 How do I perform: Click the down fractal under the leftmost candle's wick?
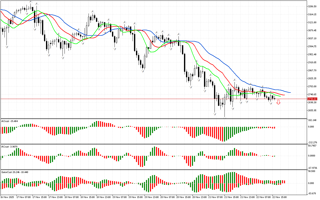click(6, 46)
